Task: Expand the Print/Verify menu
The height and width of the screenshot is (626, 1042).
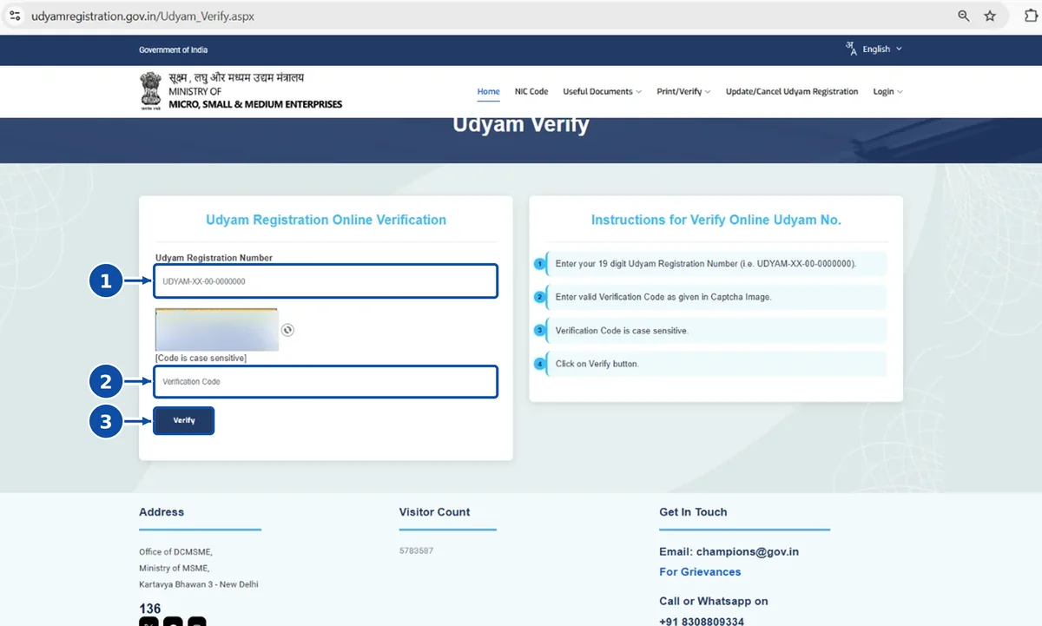Action: (683, 91)
